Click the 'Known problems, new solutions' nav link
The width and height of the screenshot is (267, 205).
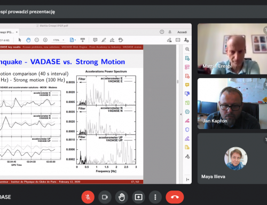coord(41,47)
